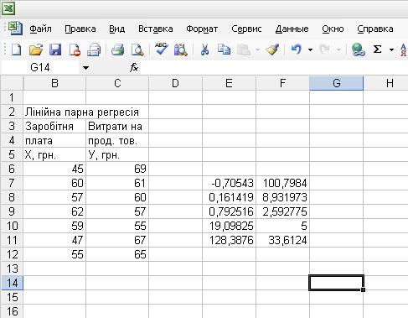Image resolution: width=408 pixels, height=318 pixels.
Task: Click the Excel icon in the title bar
Action: pos(8,8)
